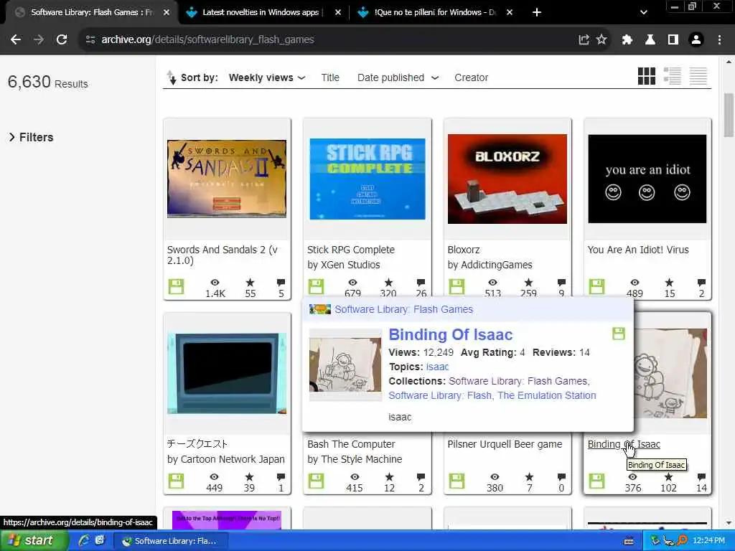View site information icon in address bar
This screenshot has width=735, height=551.
point(90,40)
